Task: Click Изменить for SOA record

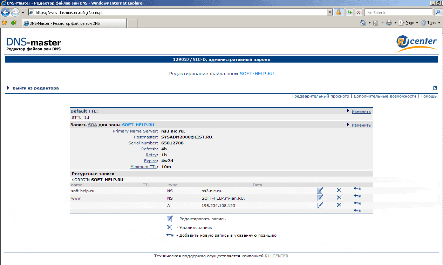Action: click(x=361, y=125)
